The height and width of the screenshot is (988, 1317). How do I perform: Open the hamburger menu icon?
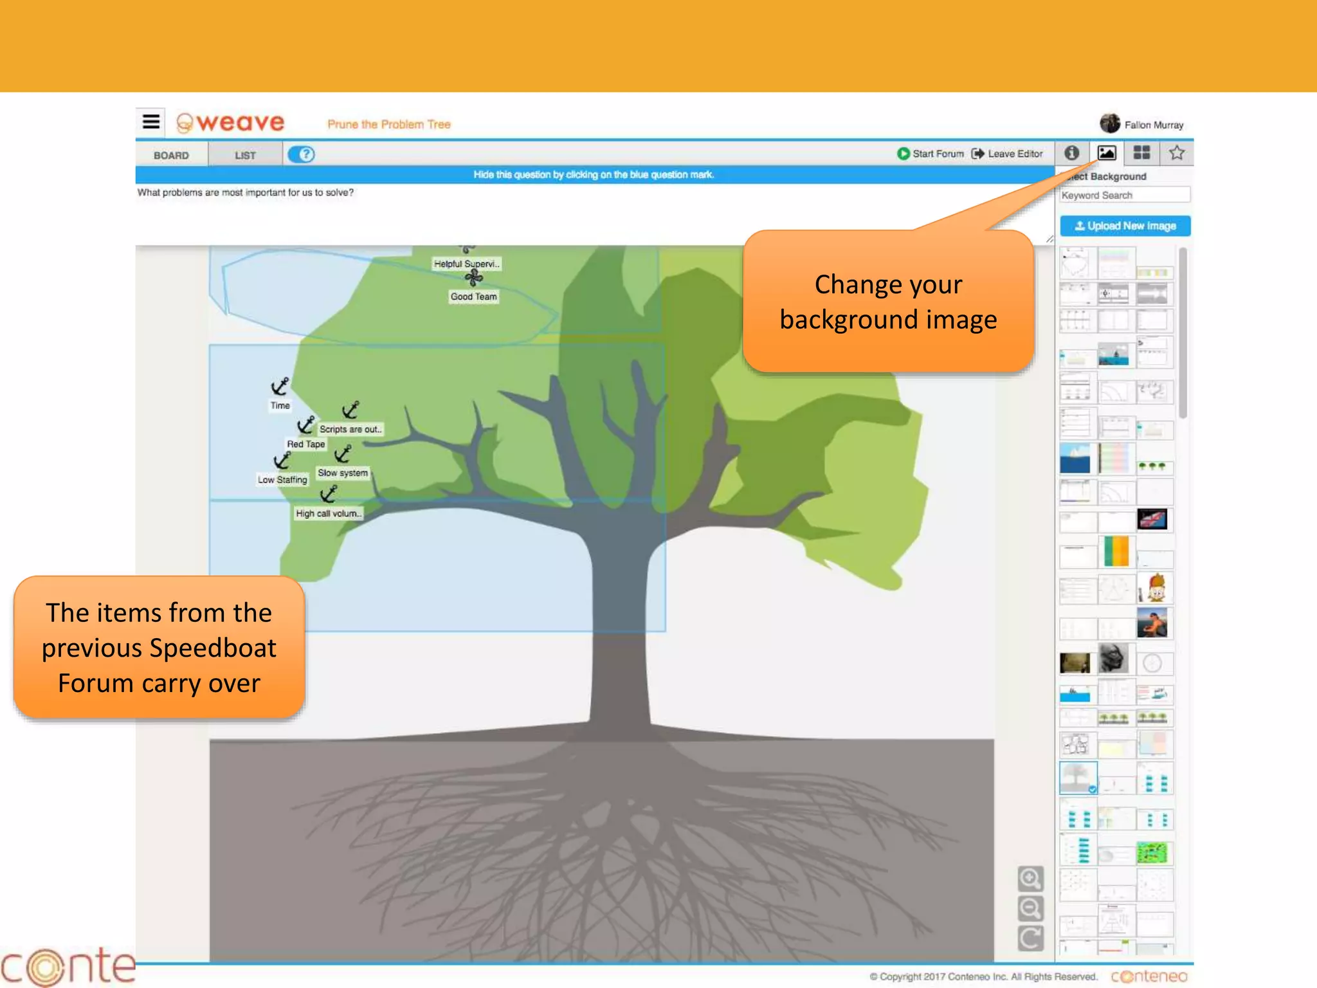(151, 122)
